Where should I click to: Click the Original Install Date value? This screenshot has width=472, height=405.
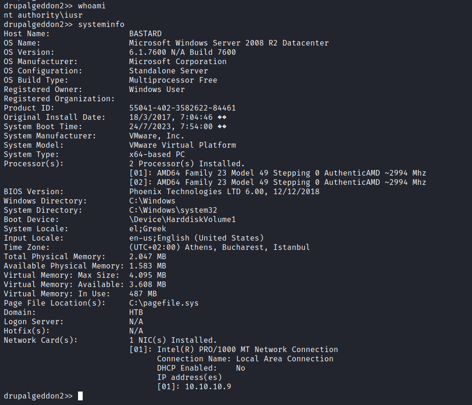[x=177, y=117]
